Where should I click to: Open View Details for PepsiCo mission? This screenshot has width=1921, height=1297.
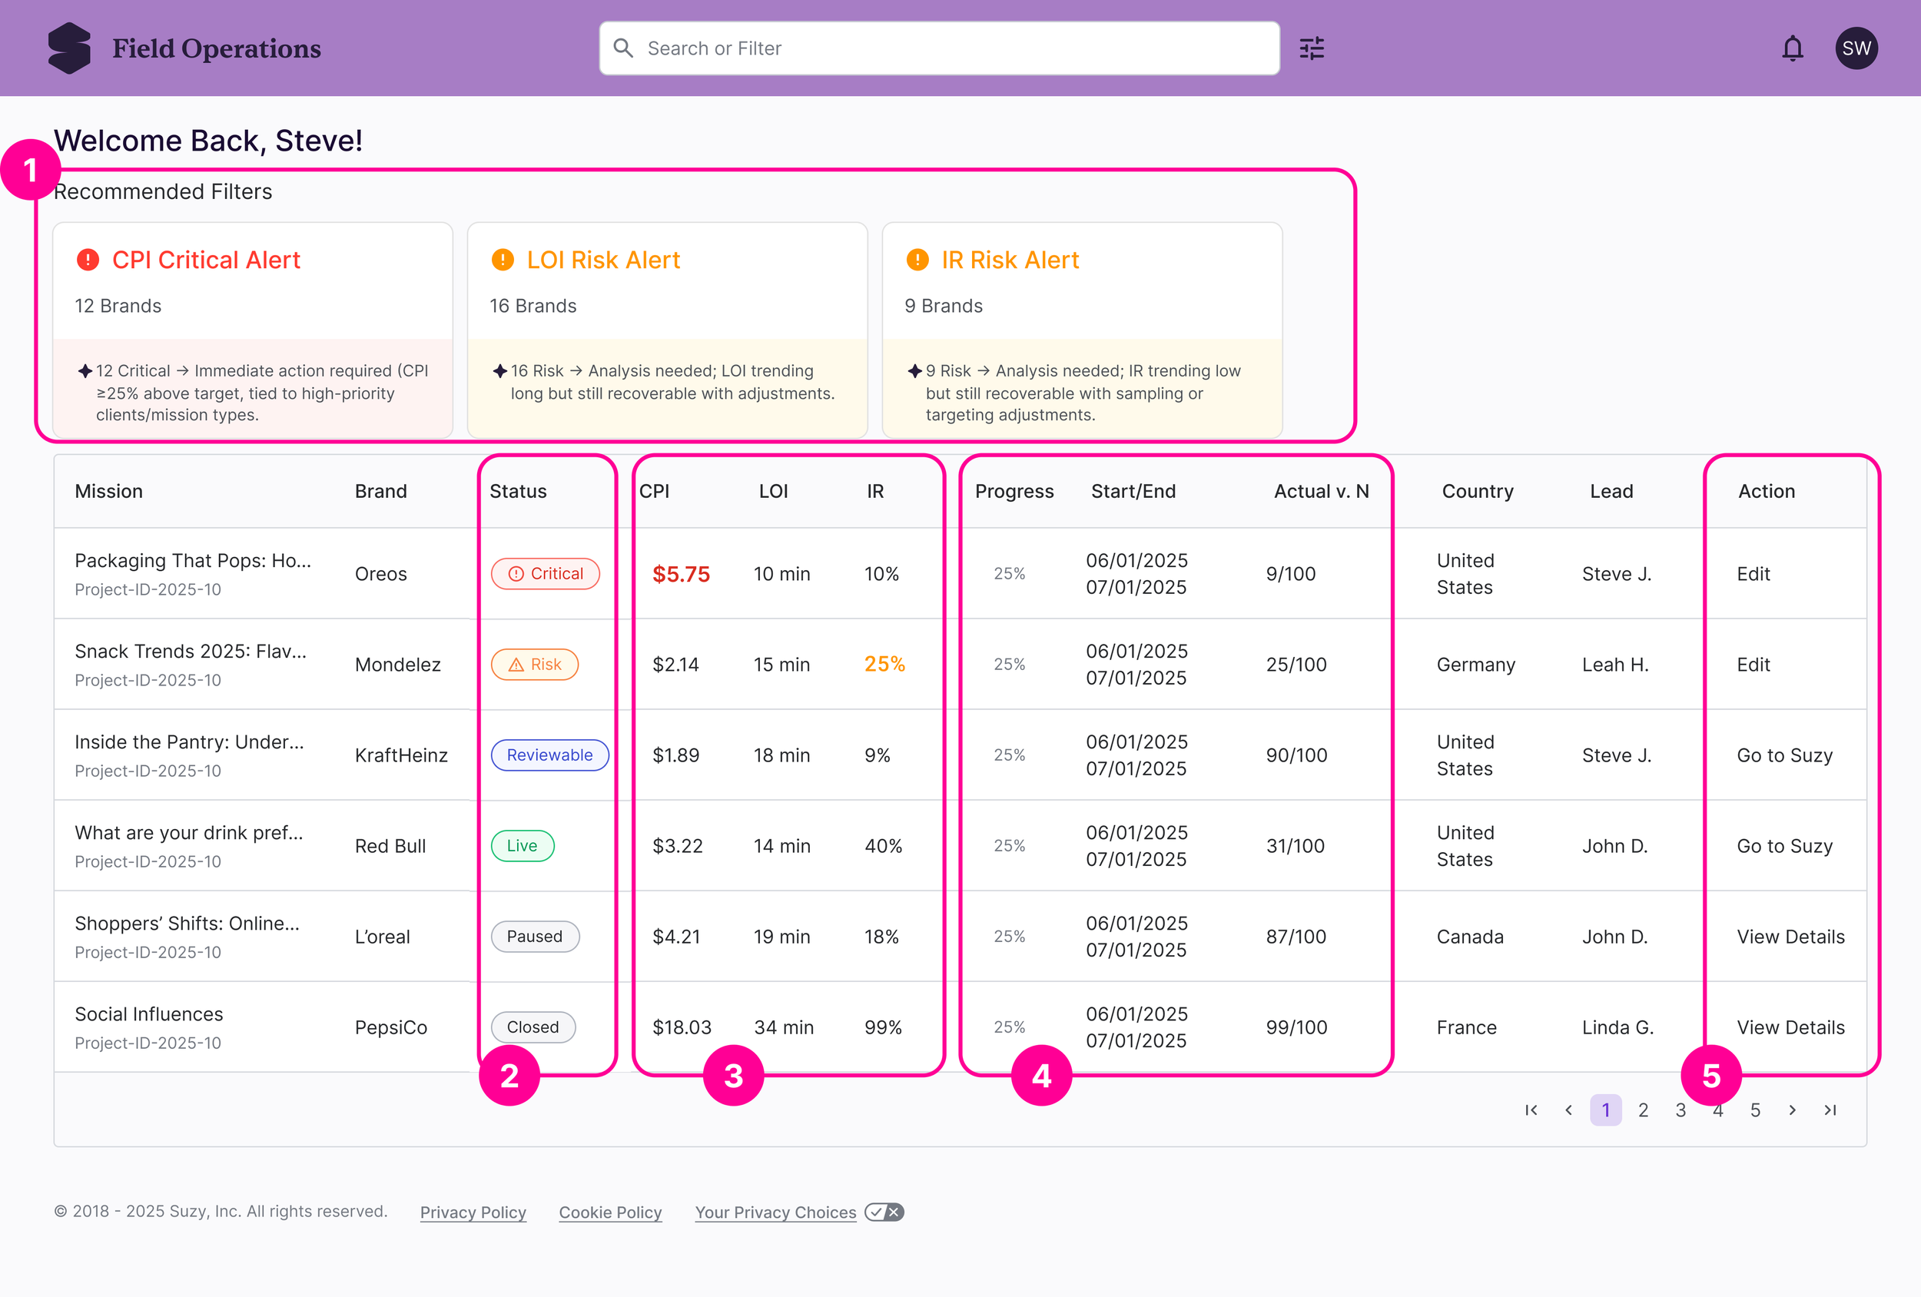click(x=1790, y=1027)
